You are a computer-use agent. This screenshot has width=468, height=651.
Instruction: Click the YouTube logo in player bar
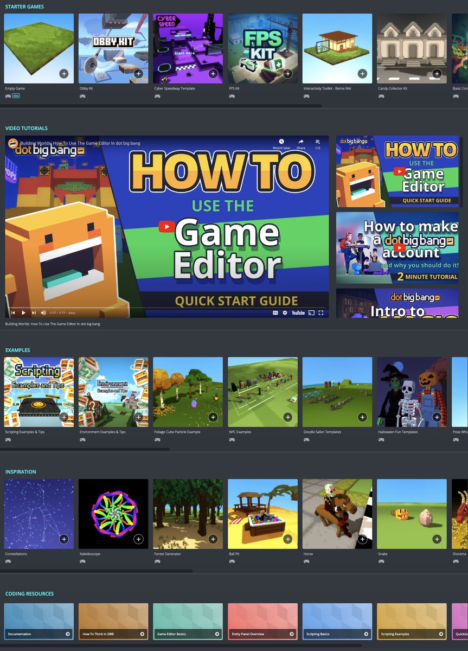[x=298, y=313]
